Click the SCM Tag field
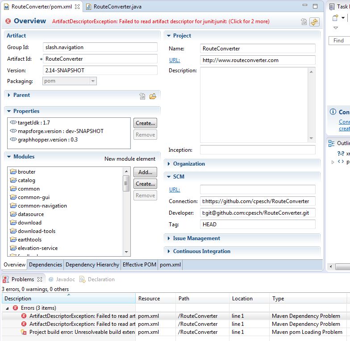The image size is (350, 341). (x=258, y=224)
